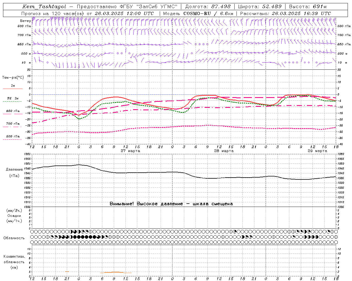Click the 'Тем-ра(°C)' temperature label

click(13, 77)
